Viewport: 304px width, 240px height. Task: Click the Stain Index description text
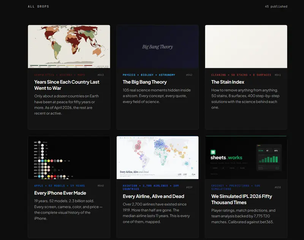click(245, 99)
